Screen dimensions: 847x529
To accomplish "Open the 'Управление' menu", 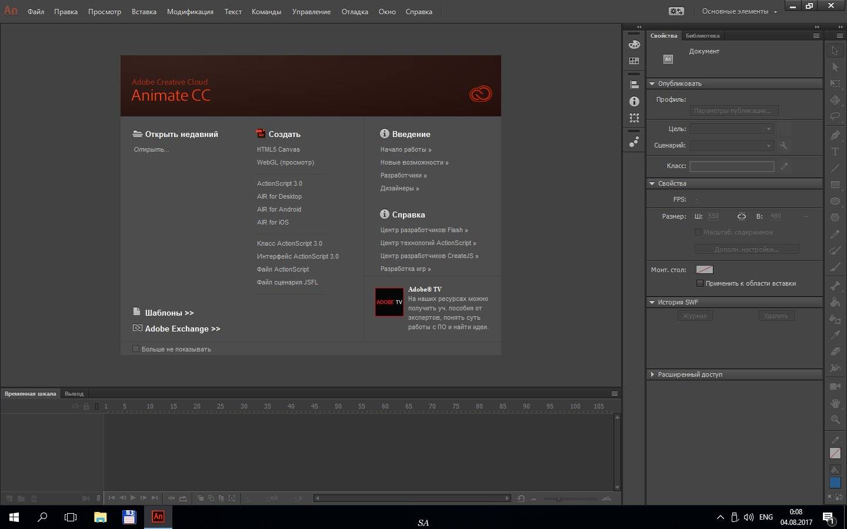I will tap(311, 12).
